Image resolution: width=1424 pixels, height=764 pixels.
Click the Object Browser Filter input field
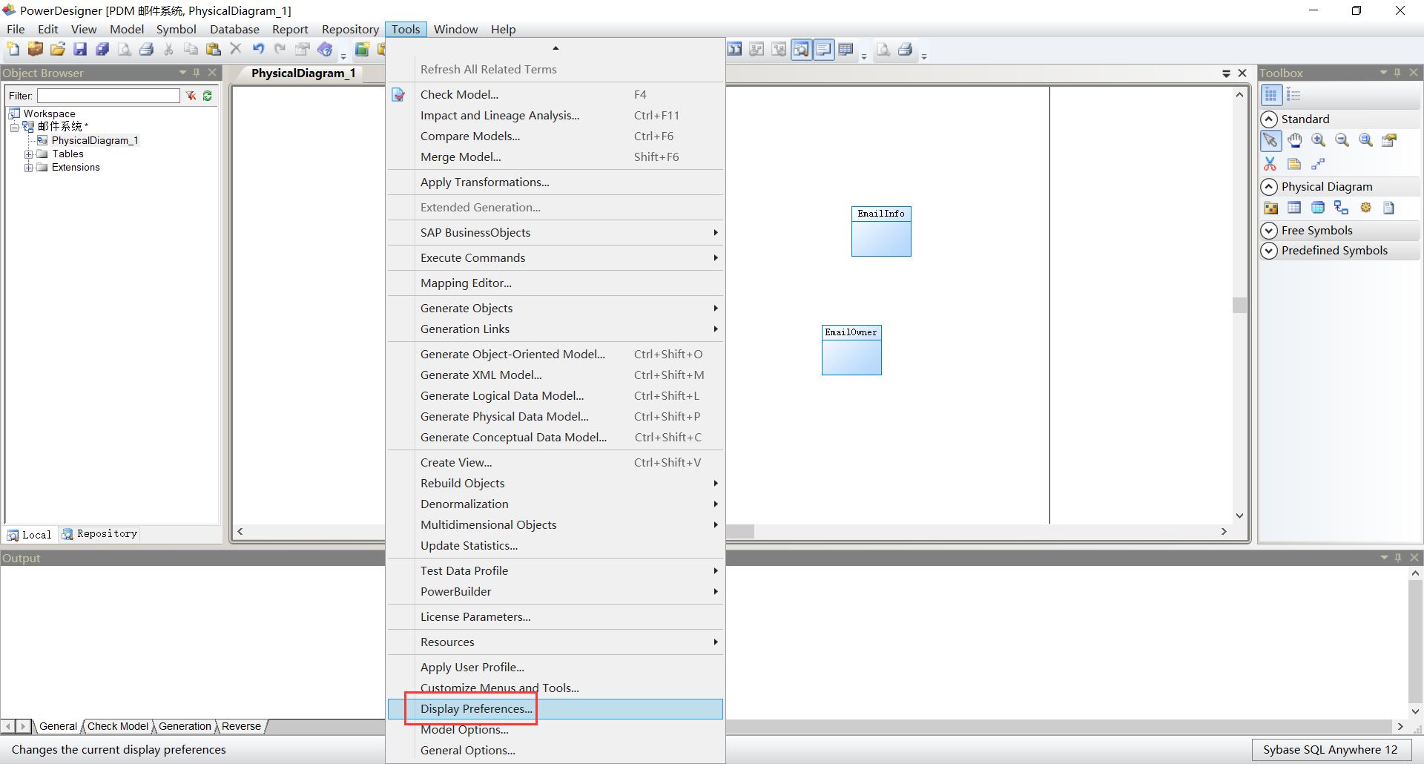109,96
